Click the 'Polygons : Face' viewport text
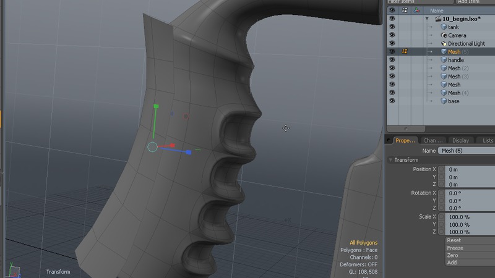Viewport: 495px width, 278px height. click(359, 250)
